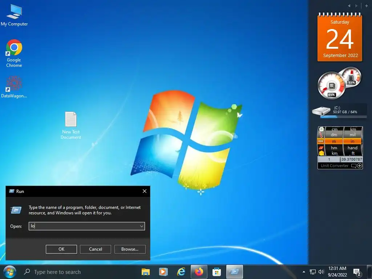
Task: Launch Google Chrome from the desktop
Action: coord(14,53)
